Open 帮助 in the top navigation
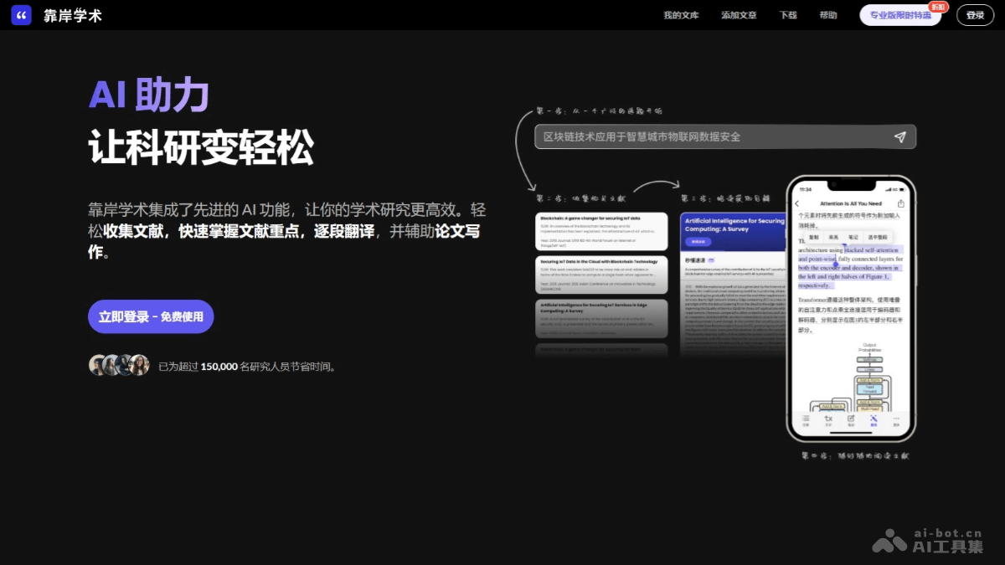The width and height of the screenshot is (1005, 565). point(828,15)
